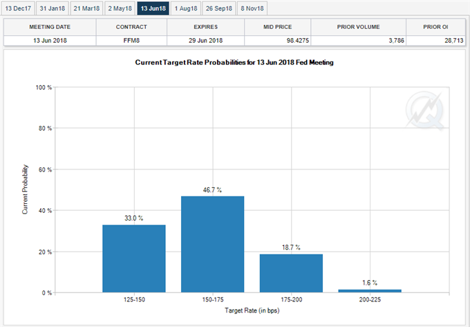Screen dimensions: 470x327
Task: Click the 33.0 % bar label
Action: click(x=133, y=218)
